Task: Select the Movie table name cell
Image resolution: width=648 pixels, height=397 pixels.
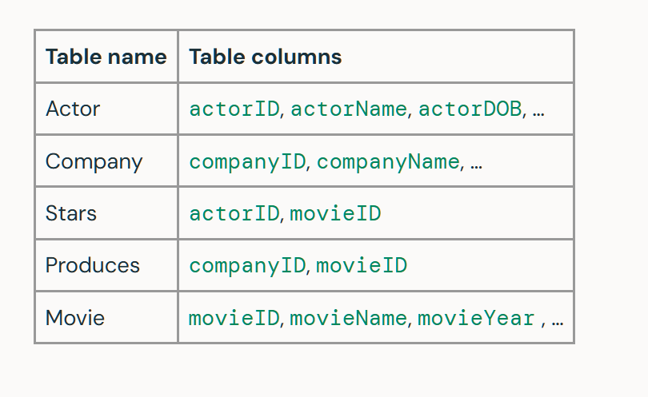Action: (x=106, y=317)
